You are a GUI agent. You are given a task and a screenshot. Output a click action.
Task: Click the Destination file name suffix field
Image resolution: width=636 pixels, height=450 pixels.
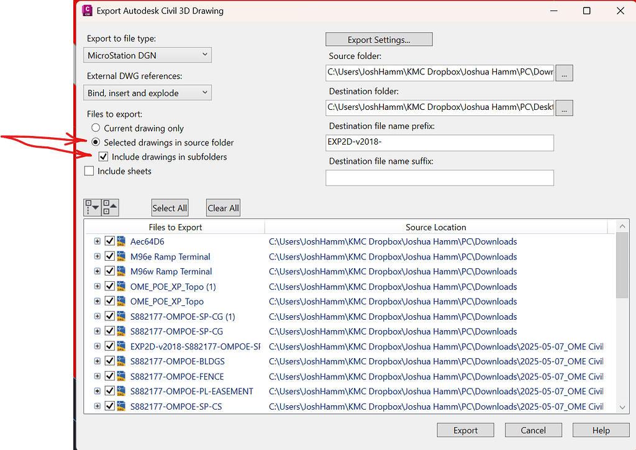pyautogui.click(x=439, y=178)
